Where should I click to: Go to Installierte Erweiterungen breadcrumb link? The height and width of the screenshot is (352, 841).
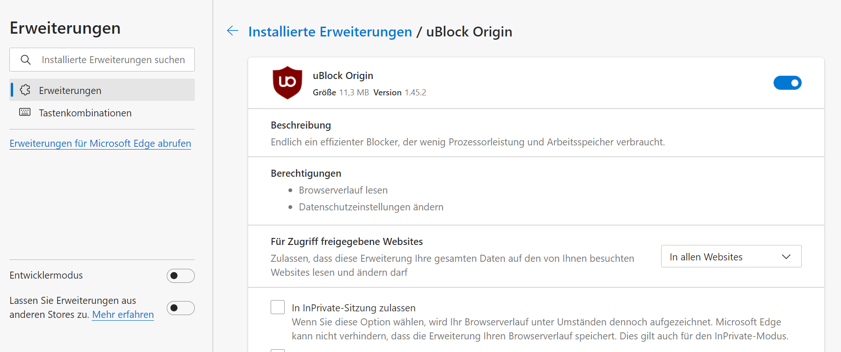tap(330, 32)
